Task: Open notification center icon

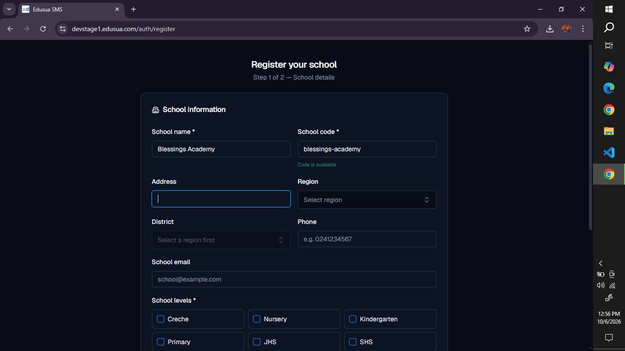Action: click(609, 338)
